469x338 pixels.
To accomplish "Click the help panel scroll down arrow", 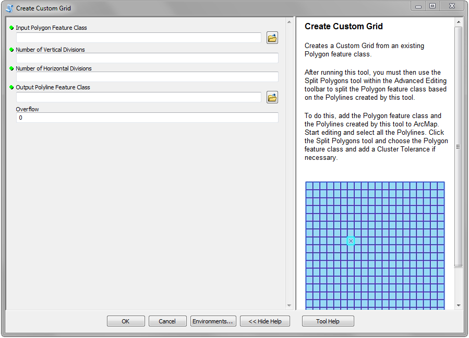I will click(458, 305).
